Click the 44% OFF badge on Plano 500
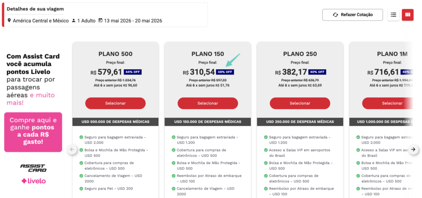The image size is (422, 198). click(133, 72)
